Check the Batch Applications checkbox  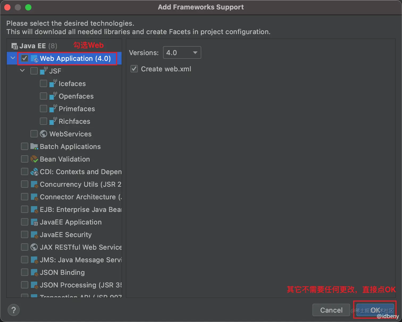click(24, 146)
